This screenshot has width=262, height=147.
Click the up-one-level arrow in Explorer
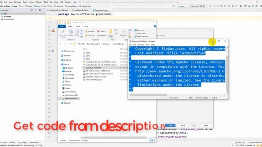[x=71, y=44]
